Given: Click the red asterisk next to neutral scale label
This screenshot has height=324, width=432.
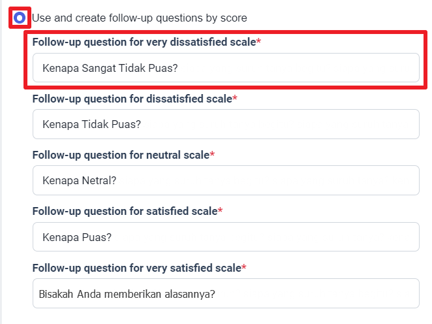Looking at the screenshot, I should pos(212,155).
